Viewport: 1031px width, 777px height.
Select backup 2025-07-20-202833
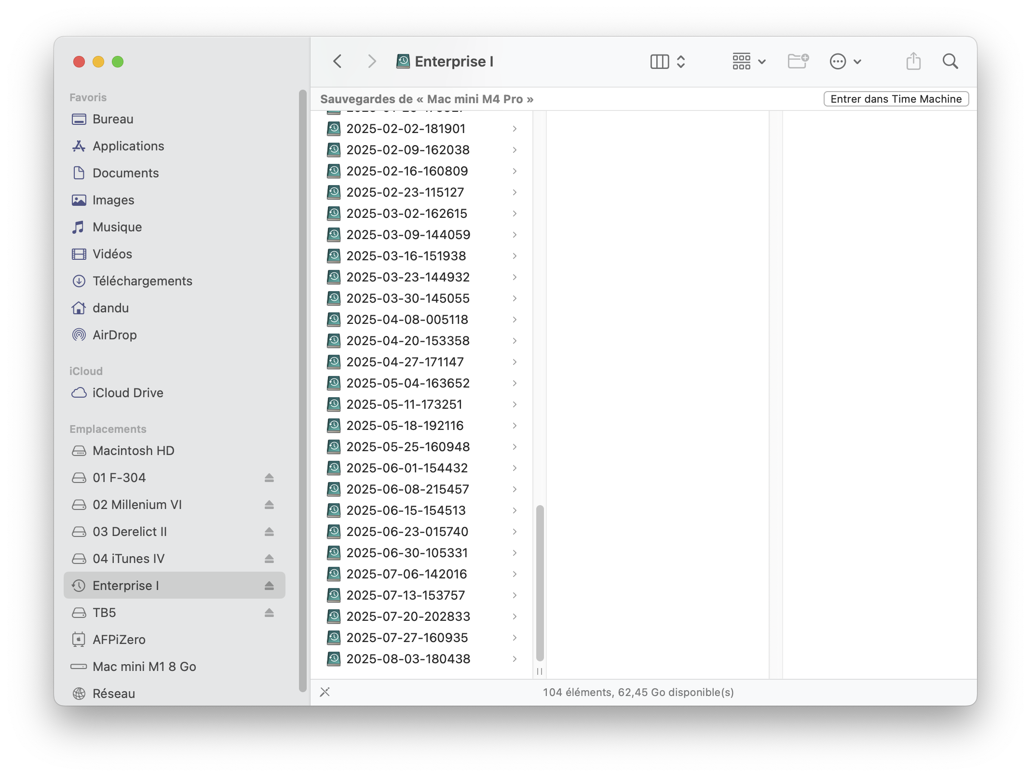[422, 616]
